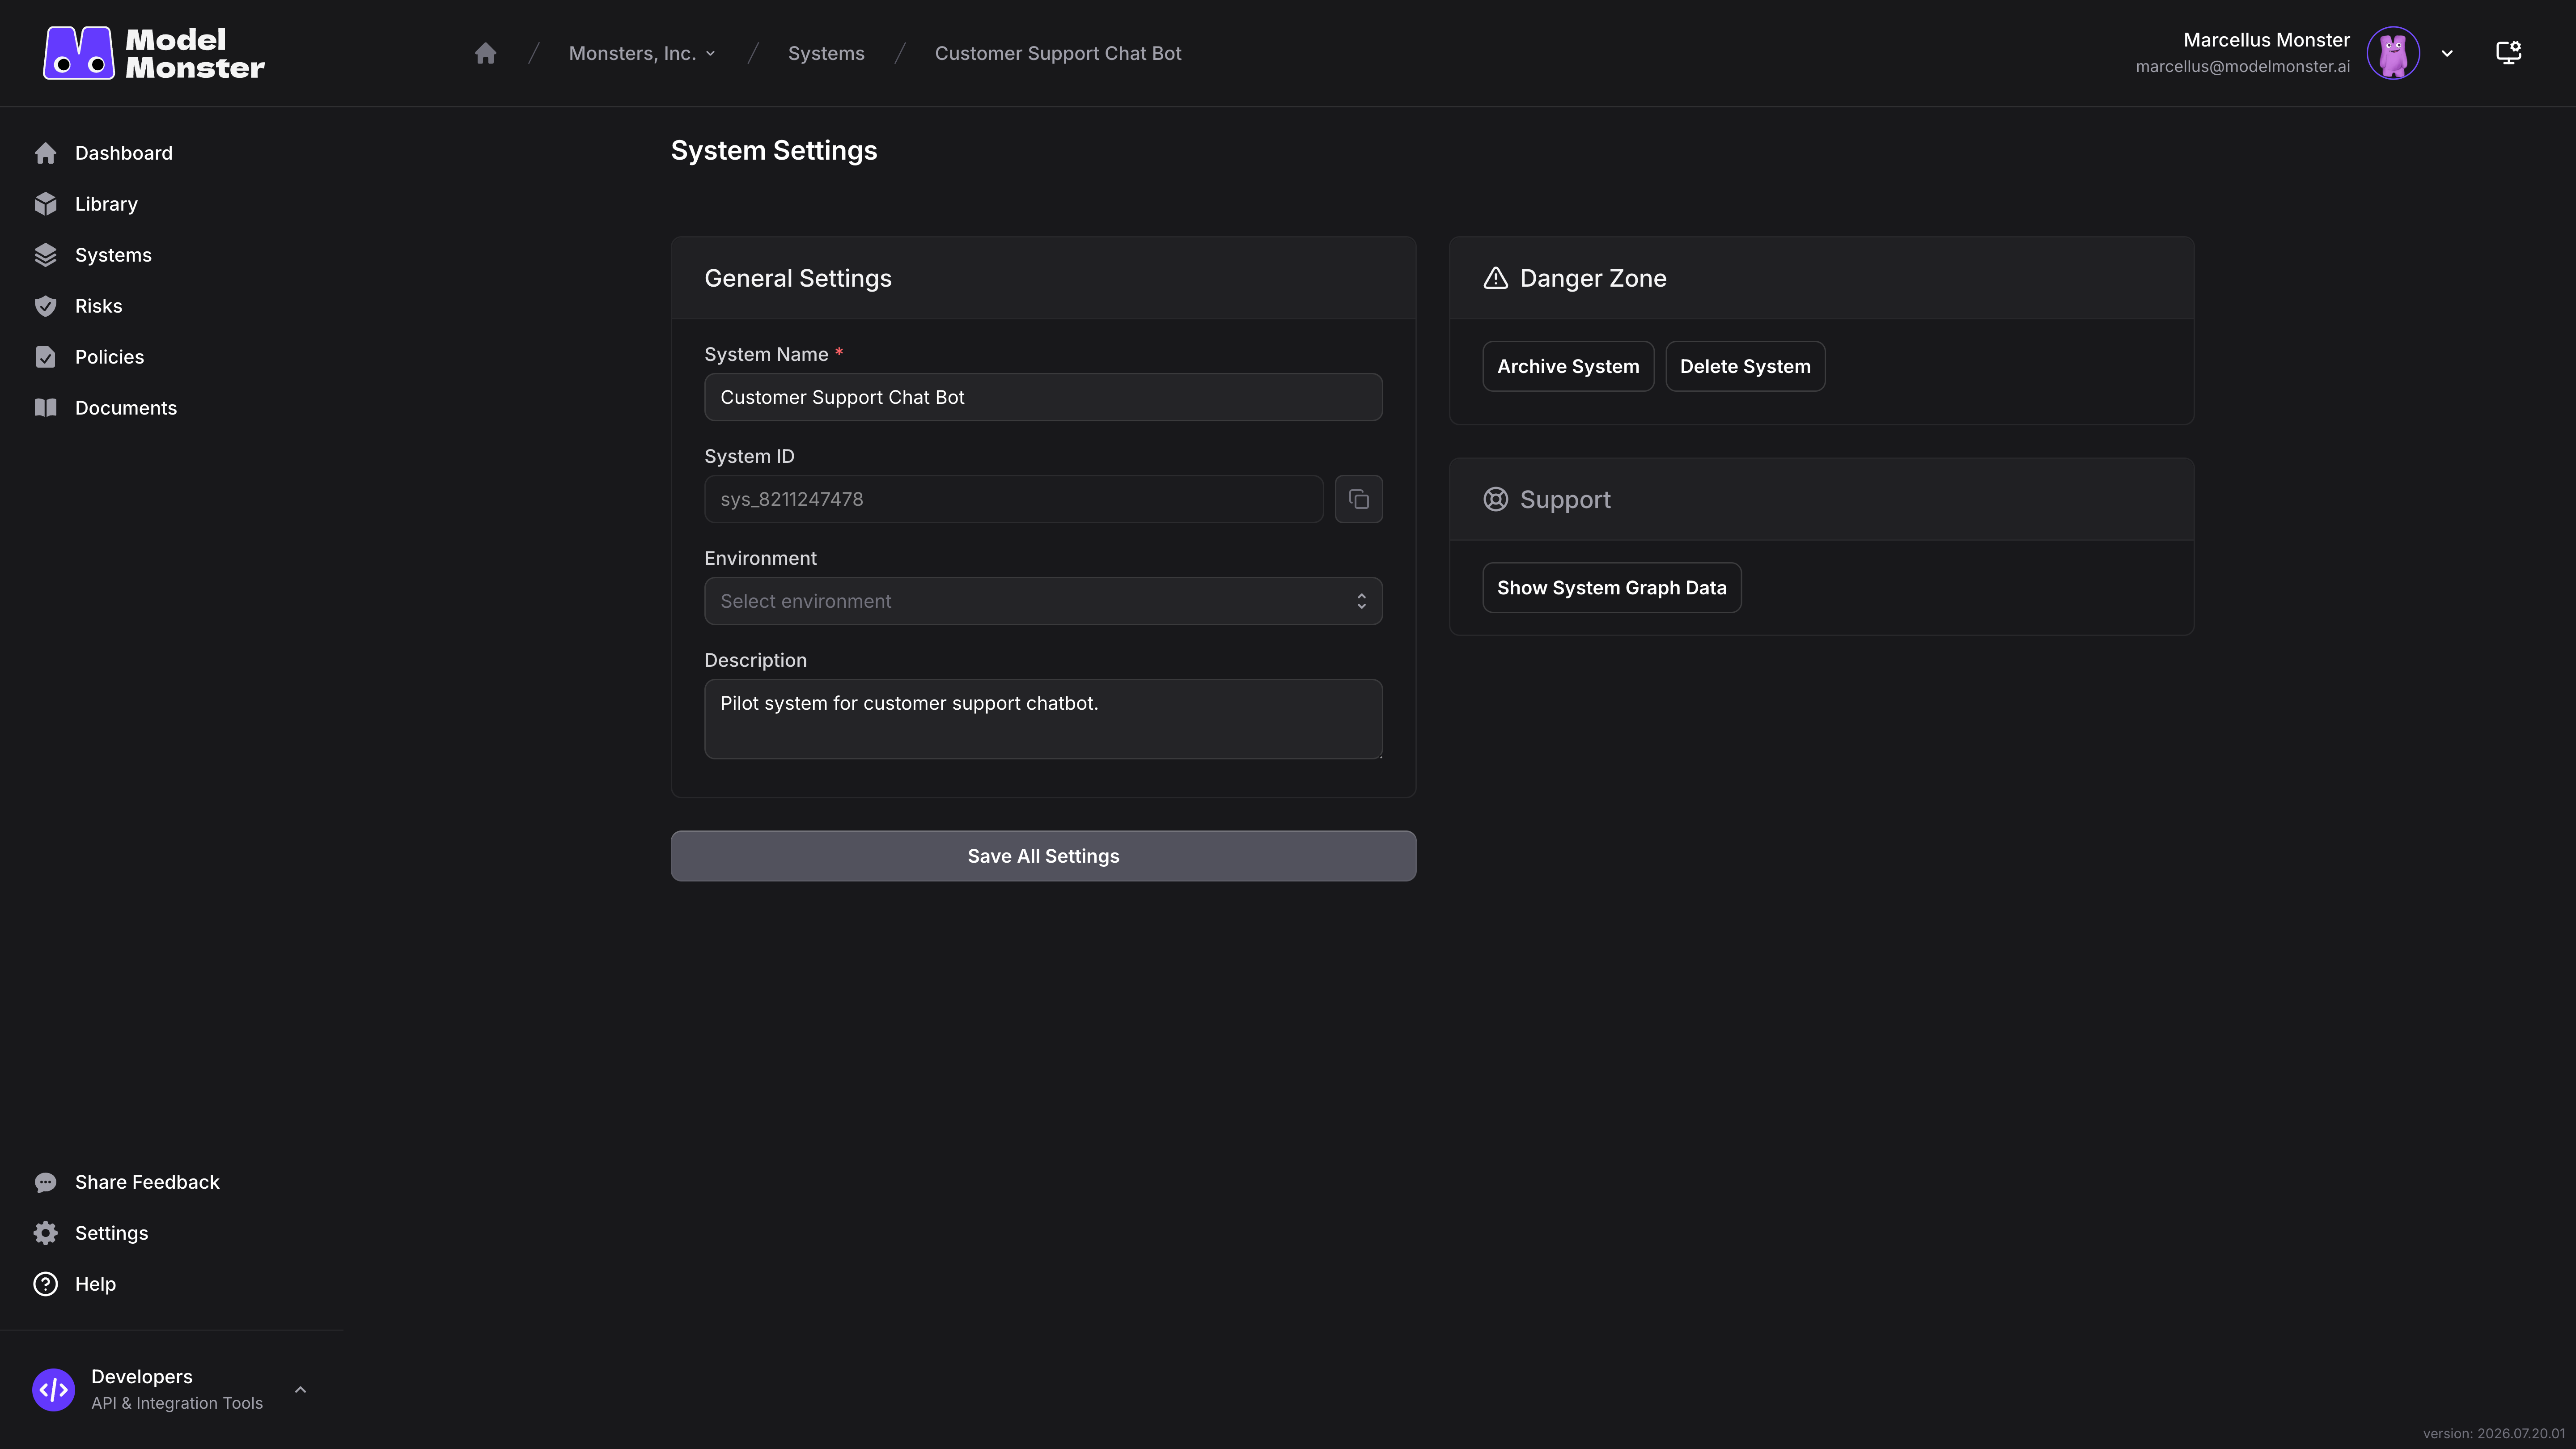The width and height of the screenshot is (2576, 1449).
Task: Click the marcellus@modelmonster.ai email text
Action: pos(2242,67)
